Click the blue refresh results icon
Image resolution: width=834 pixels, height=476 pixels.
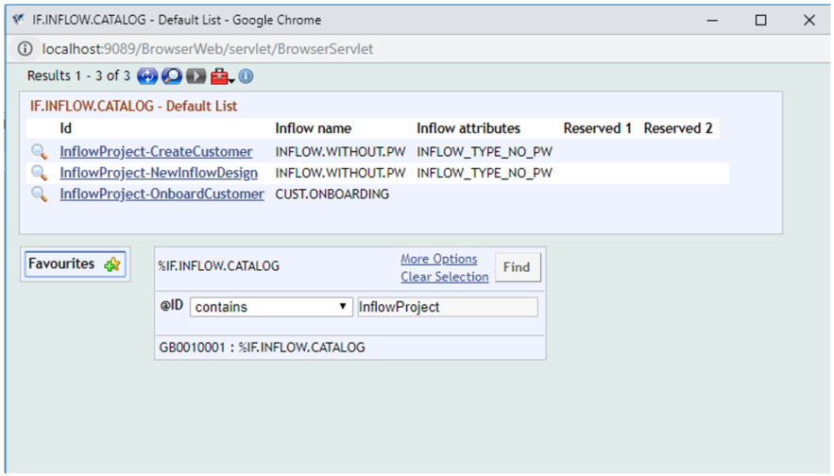click(146, 76)
